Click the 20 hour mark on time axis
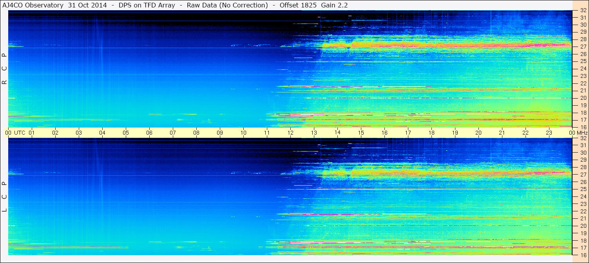 [x=478, y=133]
